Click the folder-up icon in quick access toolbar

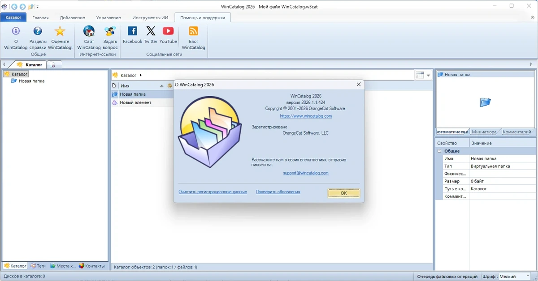click(30, 7)
